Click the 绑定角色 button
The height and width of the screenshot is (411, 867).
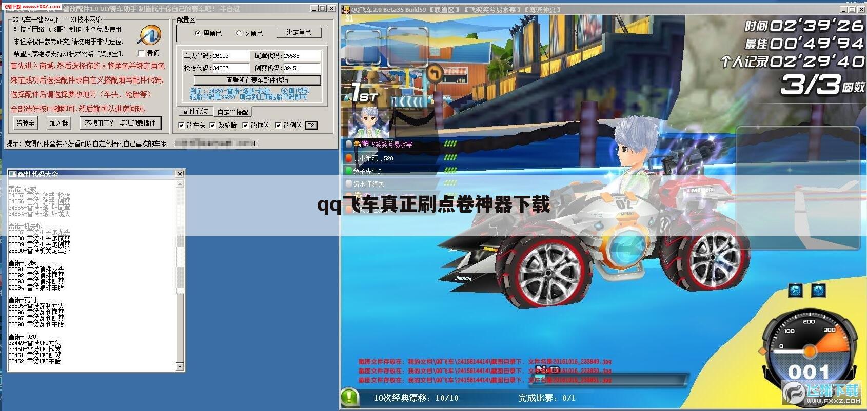point(299,33)
